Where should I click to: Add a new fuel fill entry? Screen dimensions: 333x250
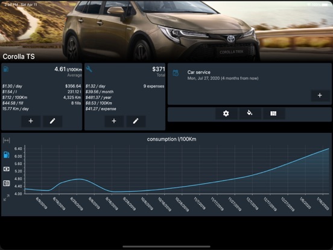pyautogui.click(x=31, y=121)
